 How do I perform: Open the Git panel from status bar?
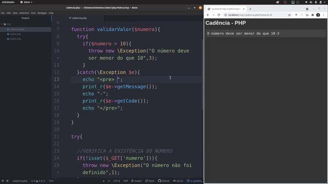178,181
